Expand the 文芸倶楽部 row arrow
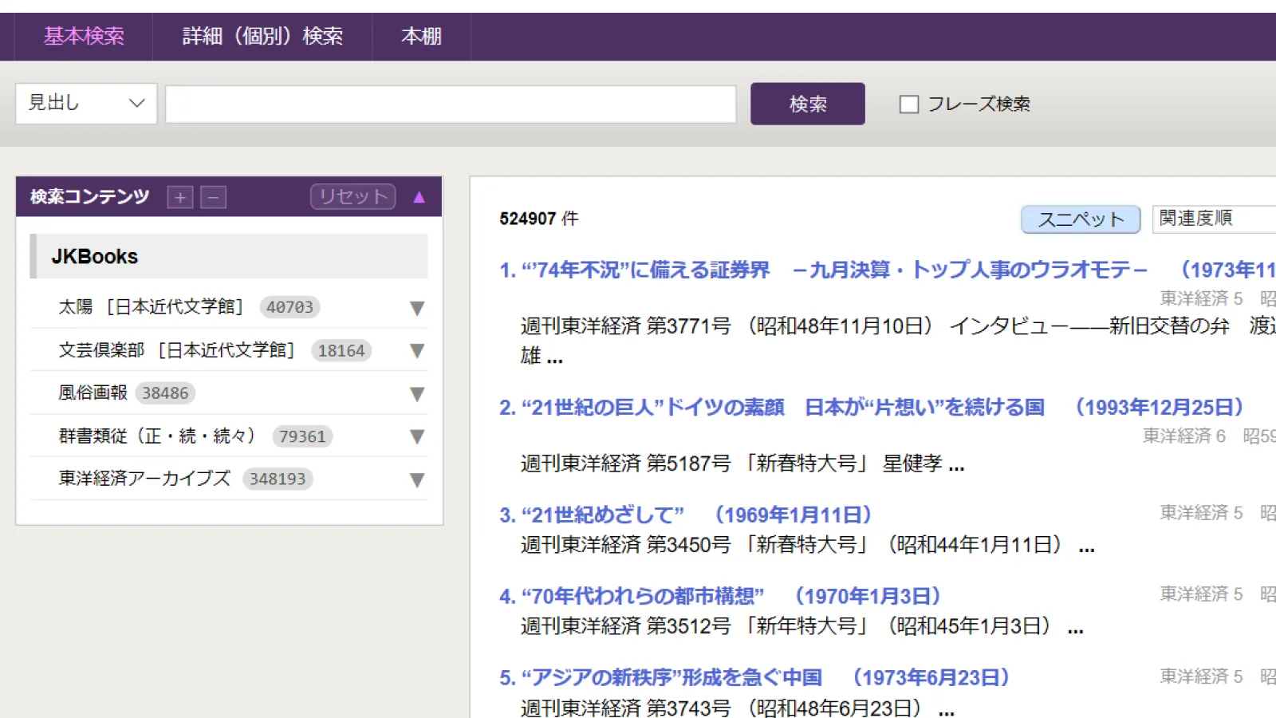 click(x=416, y=351)
